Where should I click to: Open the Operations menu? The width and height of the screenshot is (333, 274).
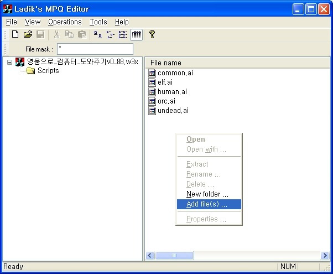(65, 22)
